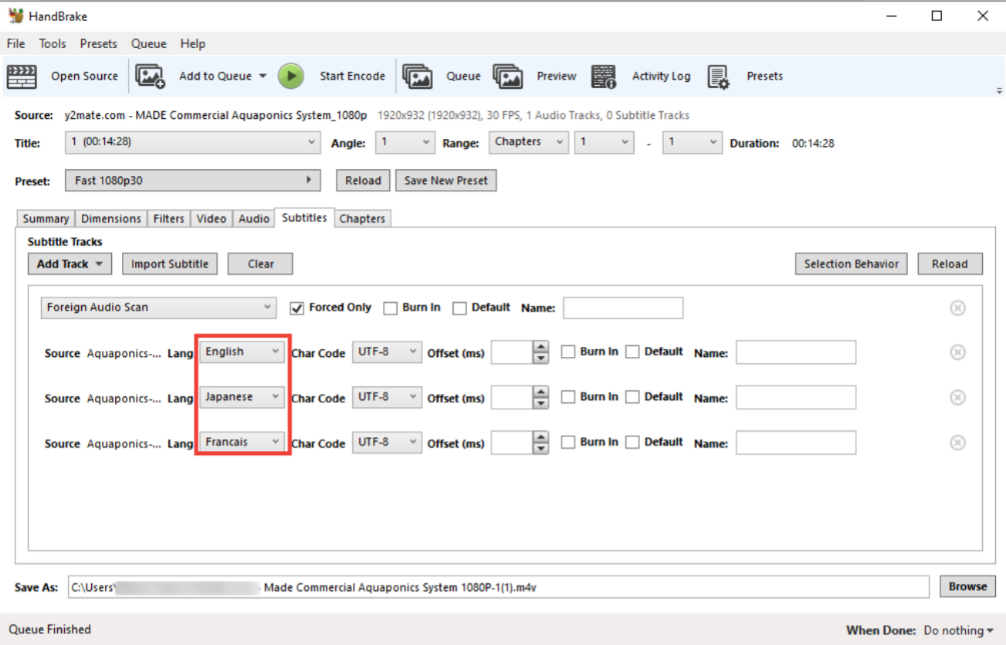Open Char Code dropdown for English track
Image resolution: width=1006 pixels, height=645 pixels.
387,352
